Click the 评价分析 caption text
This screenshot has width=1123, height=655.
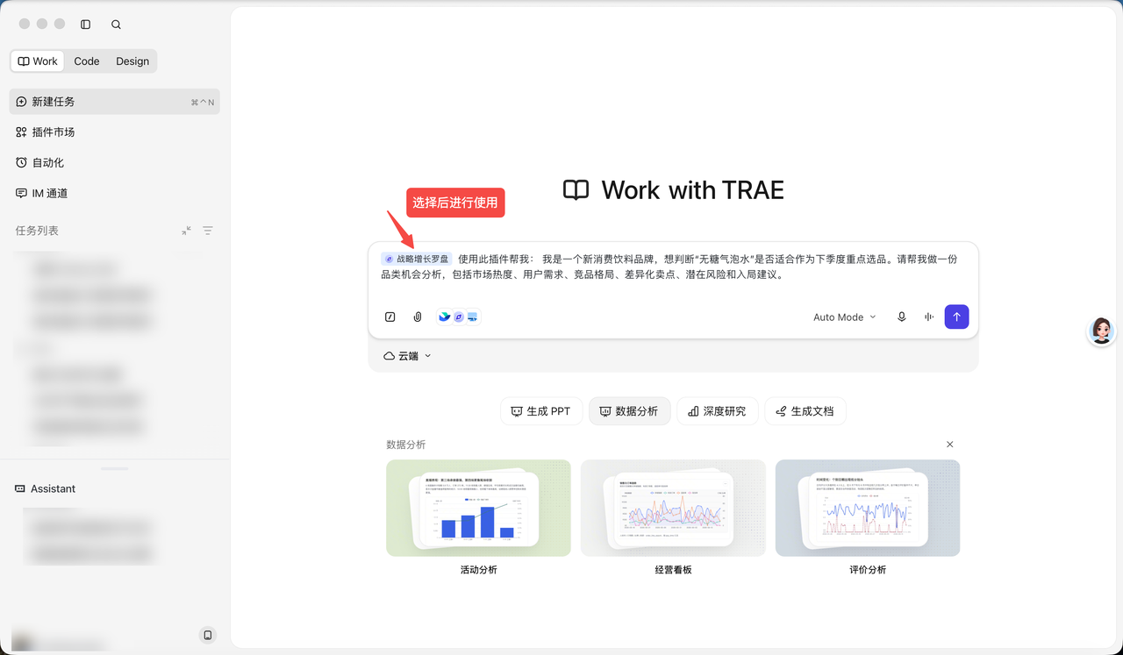tap(868, 570)
